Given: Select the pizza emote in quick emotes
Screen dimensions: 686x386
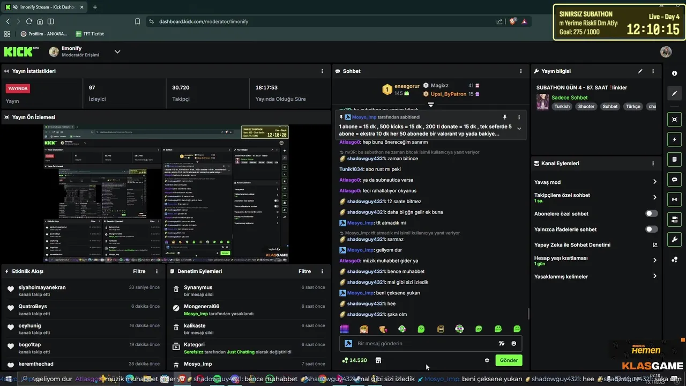Looking at the screenshot, I should tap(383, 329).
